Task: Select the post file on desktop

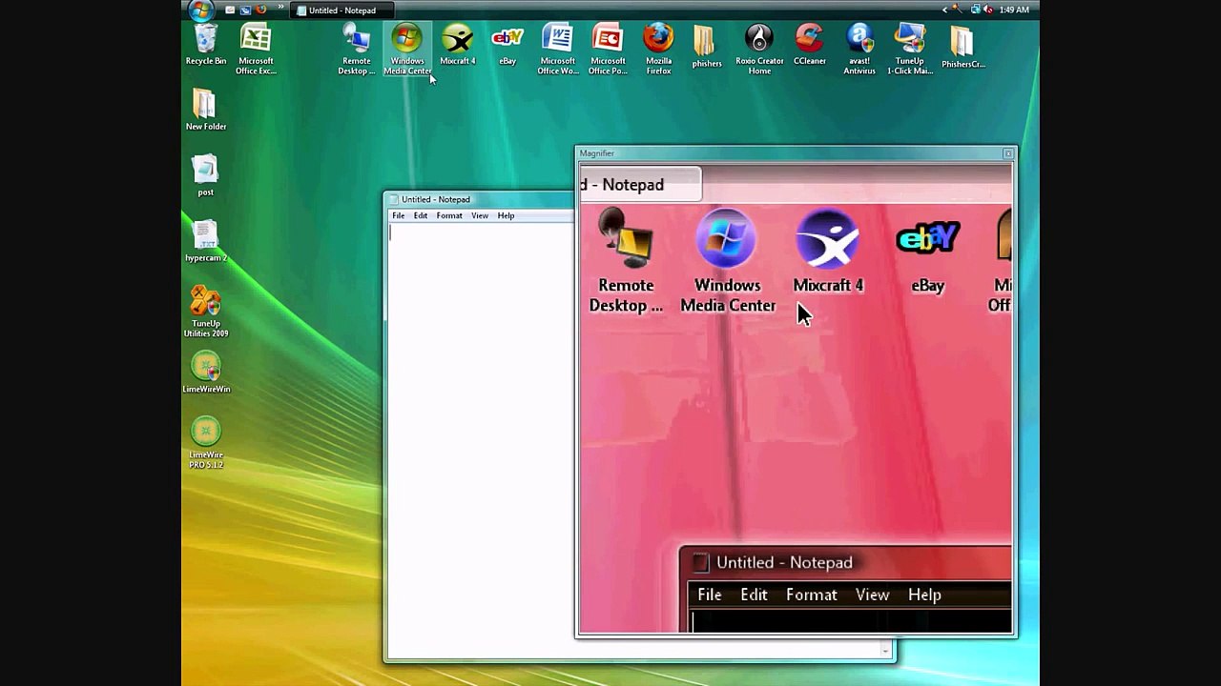Action: point(205,176)
